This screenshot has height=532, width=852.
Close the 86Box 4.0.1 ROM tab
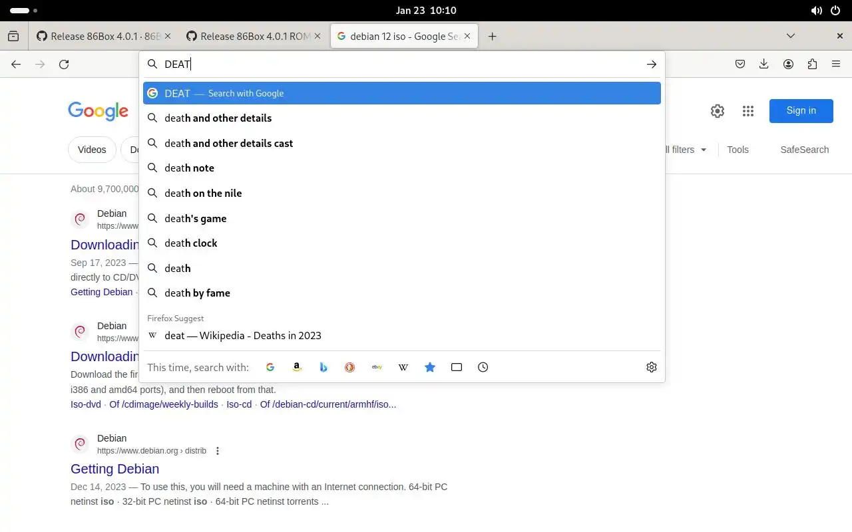(318, 37)
